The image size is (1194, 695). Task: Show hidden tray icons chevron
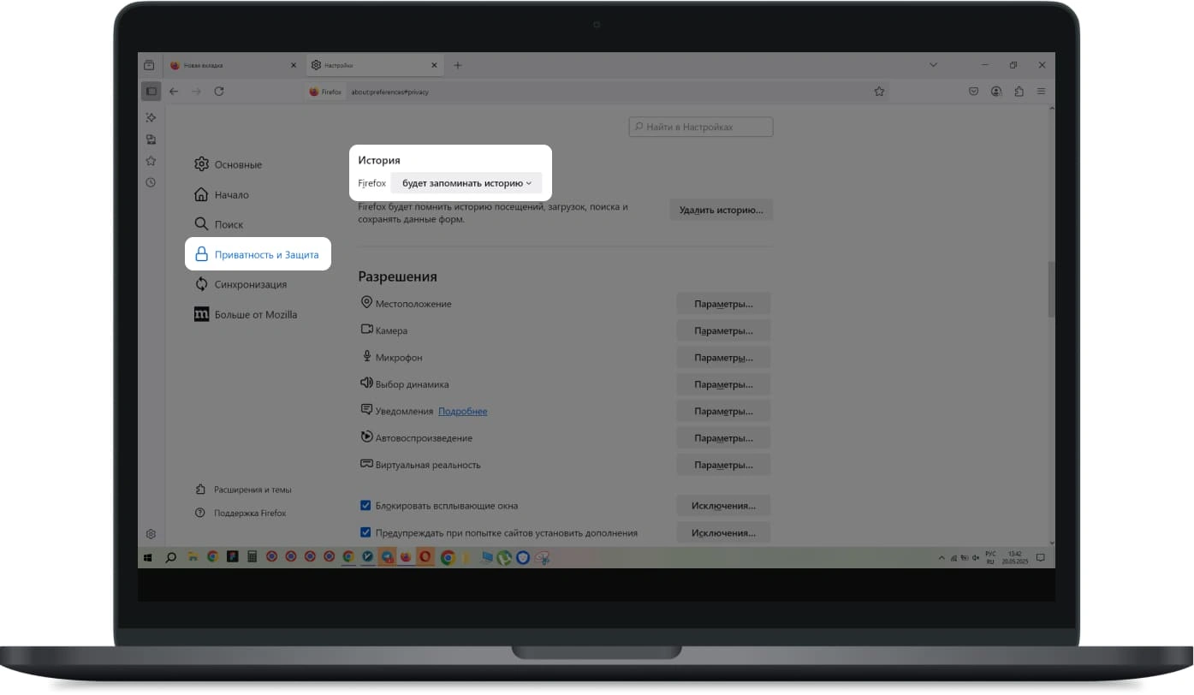(941, 557)
